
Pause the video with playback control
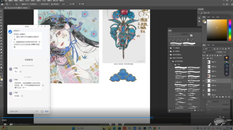117,124
